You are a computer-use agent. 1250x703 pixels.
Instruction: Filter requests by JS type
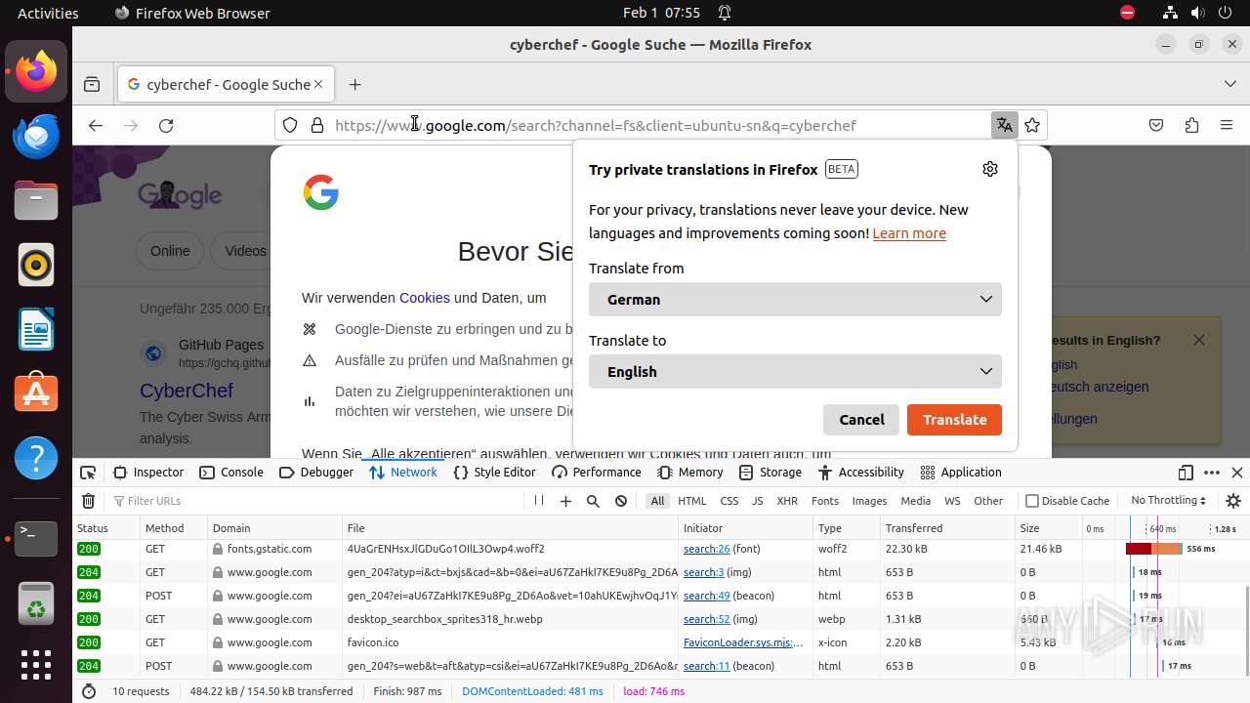757,501
